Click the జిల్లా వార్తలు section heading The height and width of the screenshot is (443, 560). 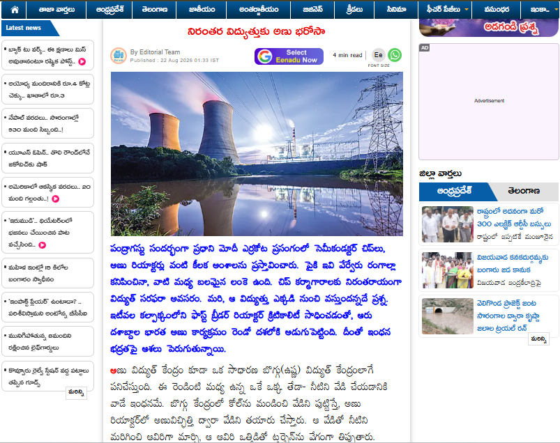coord(440,173)
